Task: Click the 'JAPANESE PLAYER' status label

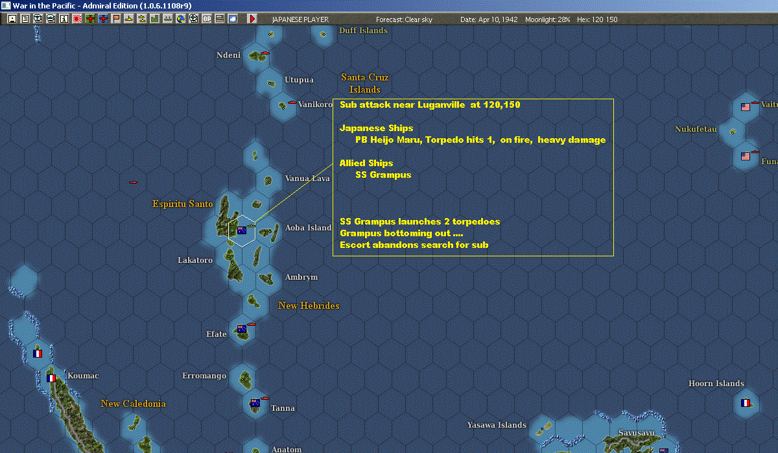Action: click(x=300, y=19)
